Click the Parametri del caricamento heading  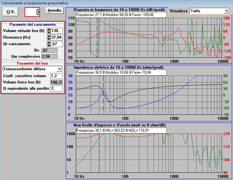click(x=32, y=24)
